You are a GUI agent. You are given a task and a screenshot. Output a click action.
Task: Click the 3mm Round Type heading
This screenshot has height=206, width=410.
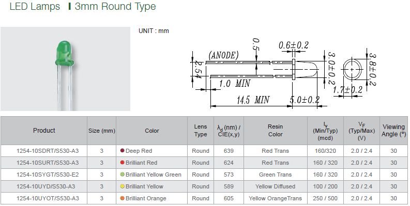point(115,7)
